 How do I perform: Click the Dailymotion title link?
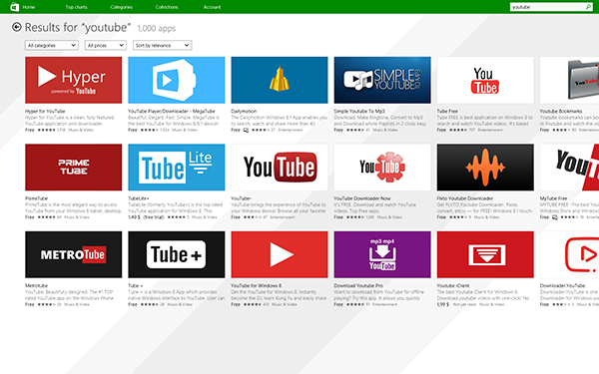tap(244, 111)
